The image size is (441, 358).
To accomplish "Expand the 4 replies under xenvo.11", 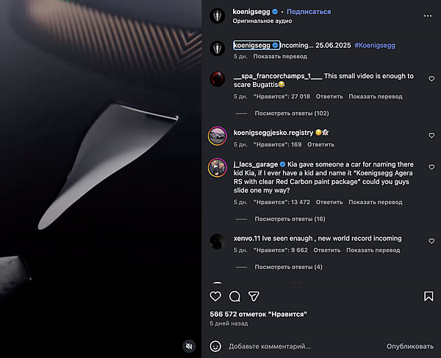I will (288, 267).
